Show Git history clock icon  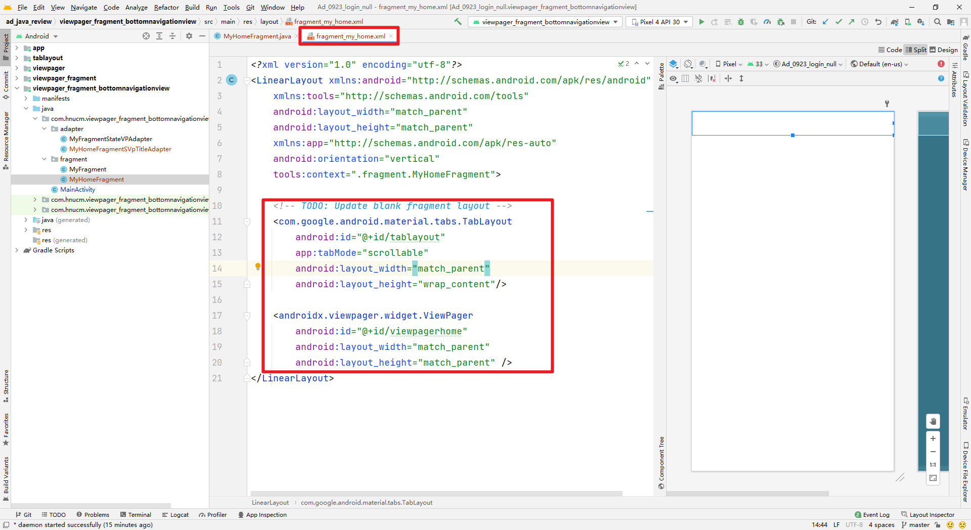pos(865,22)
